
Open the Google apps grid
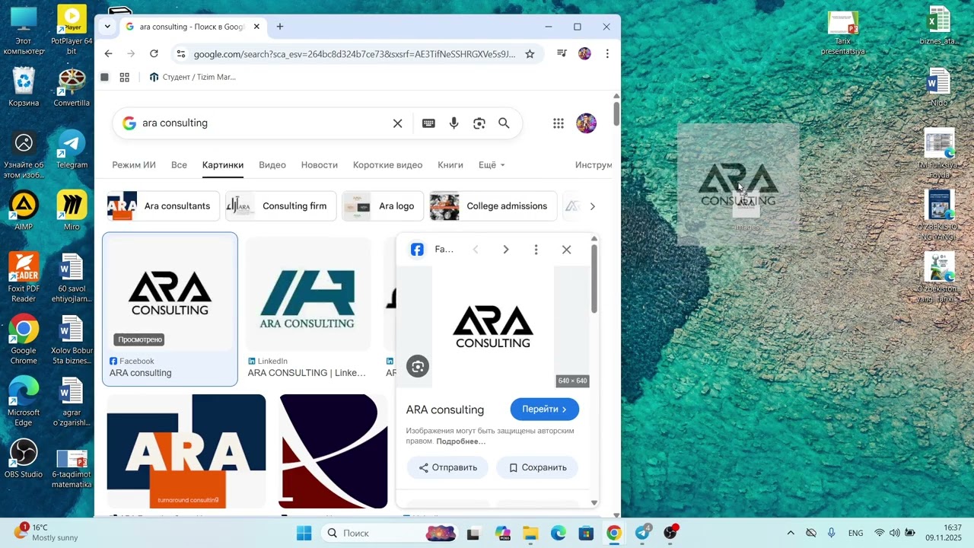[559, 123]
